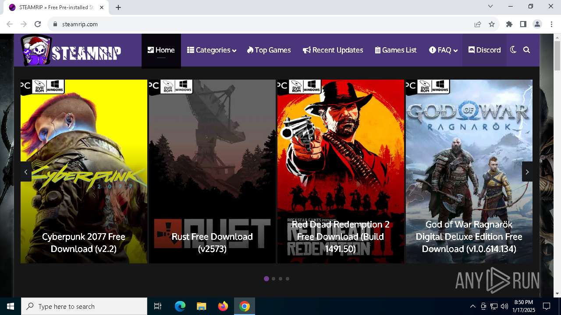Toggle the browser side panel
Screen dimensions: 561x315
tap(523, 24)
